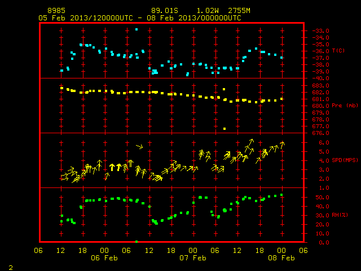Click the 2755M elevation text

(x=239, y=11)
